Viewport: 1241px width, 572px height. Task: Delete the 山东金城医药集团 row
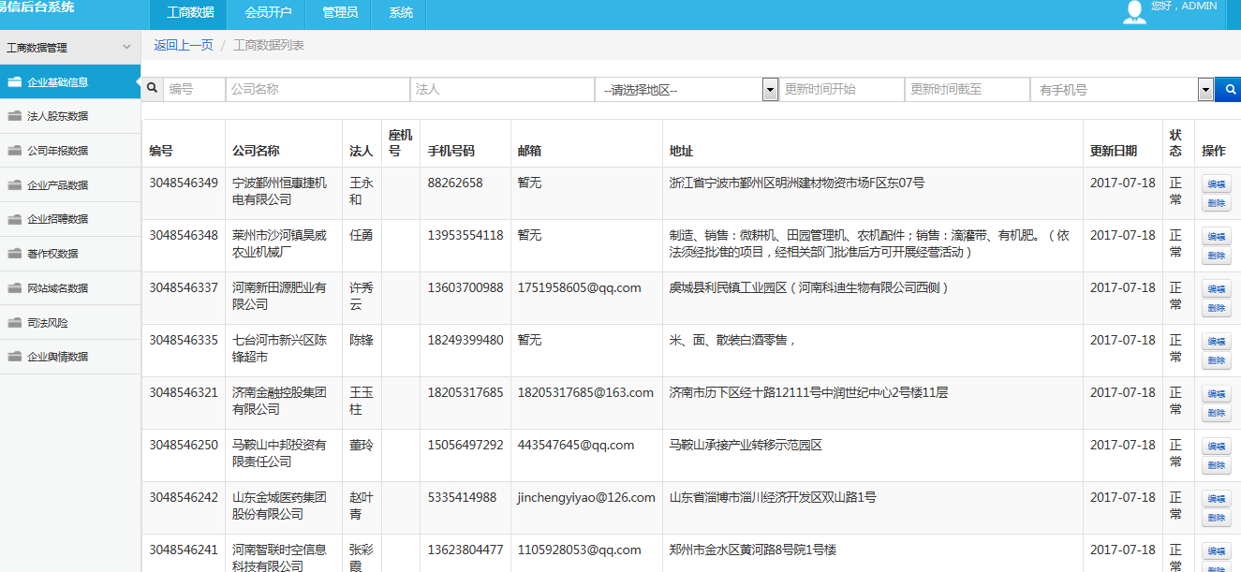tap(1216, 518)
